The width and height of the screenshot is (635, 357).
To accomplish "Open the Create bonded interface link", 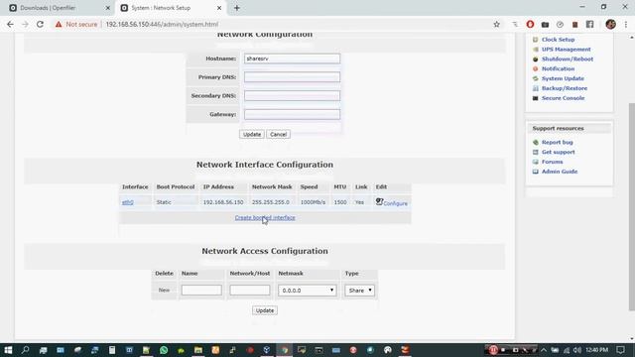I will [265, 218].
